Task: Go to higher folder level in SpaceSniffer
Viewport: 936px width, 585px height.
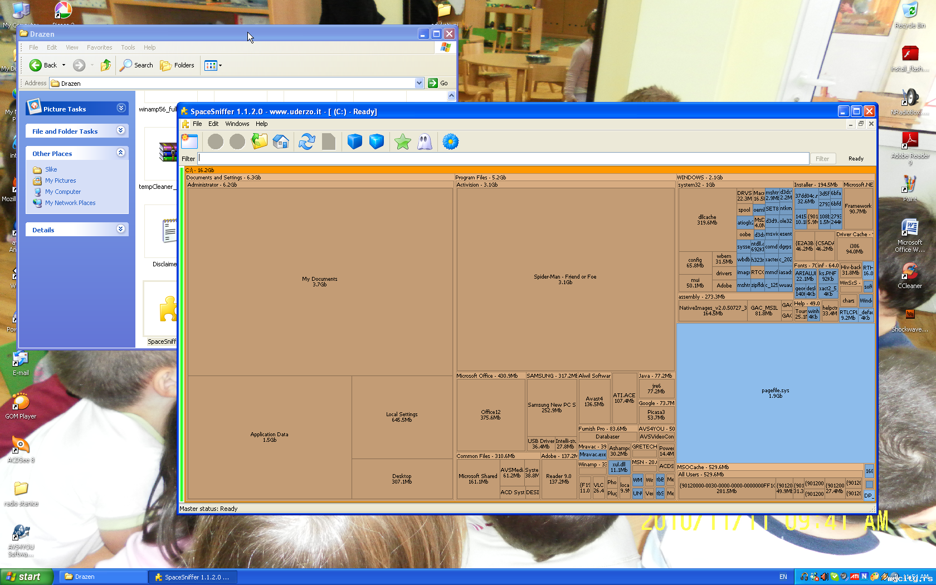Action: [x=259, y=142]
